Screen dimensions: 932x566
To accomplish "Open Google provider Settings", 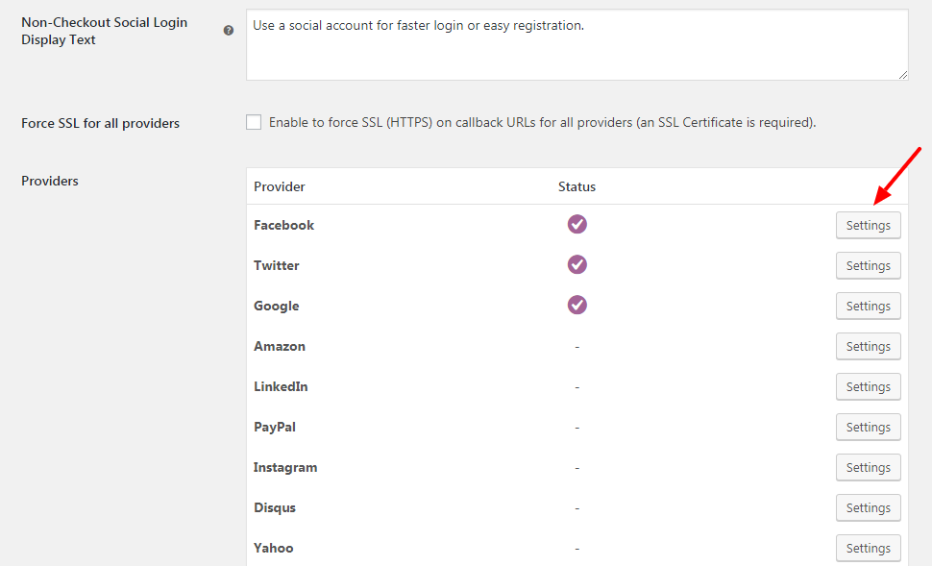I will (869, 307).
